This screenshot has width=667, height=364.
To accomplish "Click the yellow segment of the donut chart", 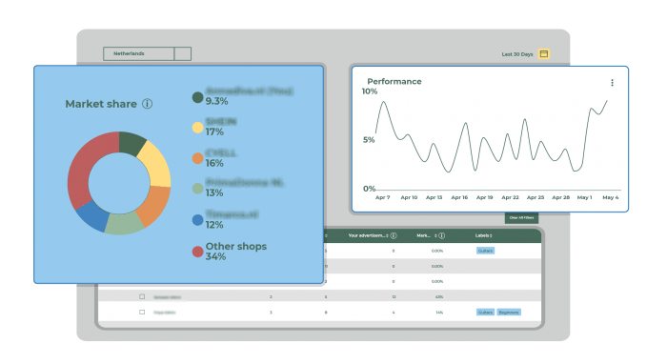I will [156, 164].
